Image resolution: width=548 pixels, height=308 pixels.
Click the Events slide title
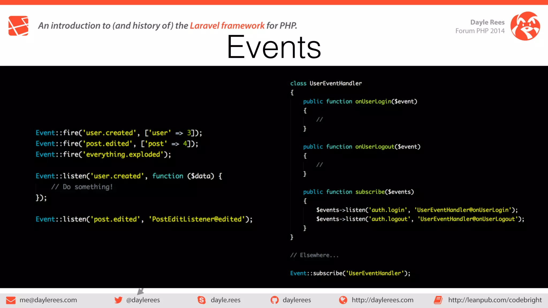[x=274, y=47]
